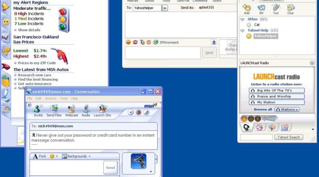Switch to dice games tab in Yahoo Messenger
Screen dimensions: 319x177
tap(259, 128)
